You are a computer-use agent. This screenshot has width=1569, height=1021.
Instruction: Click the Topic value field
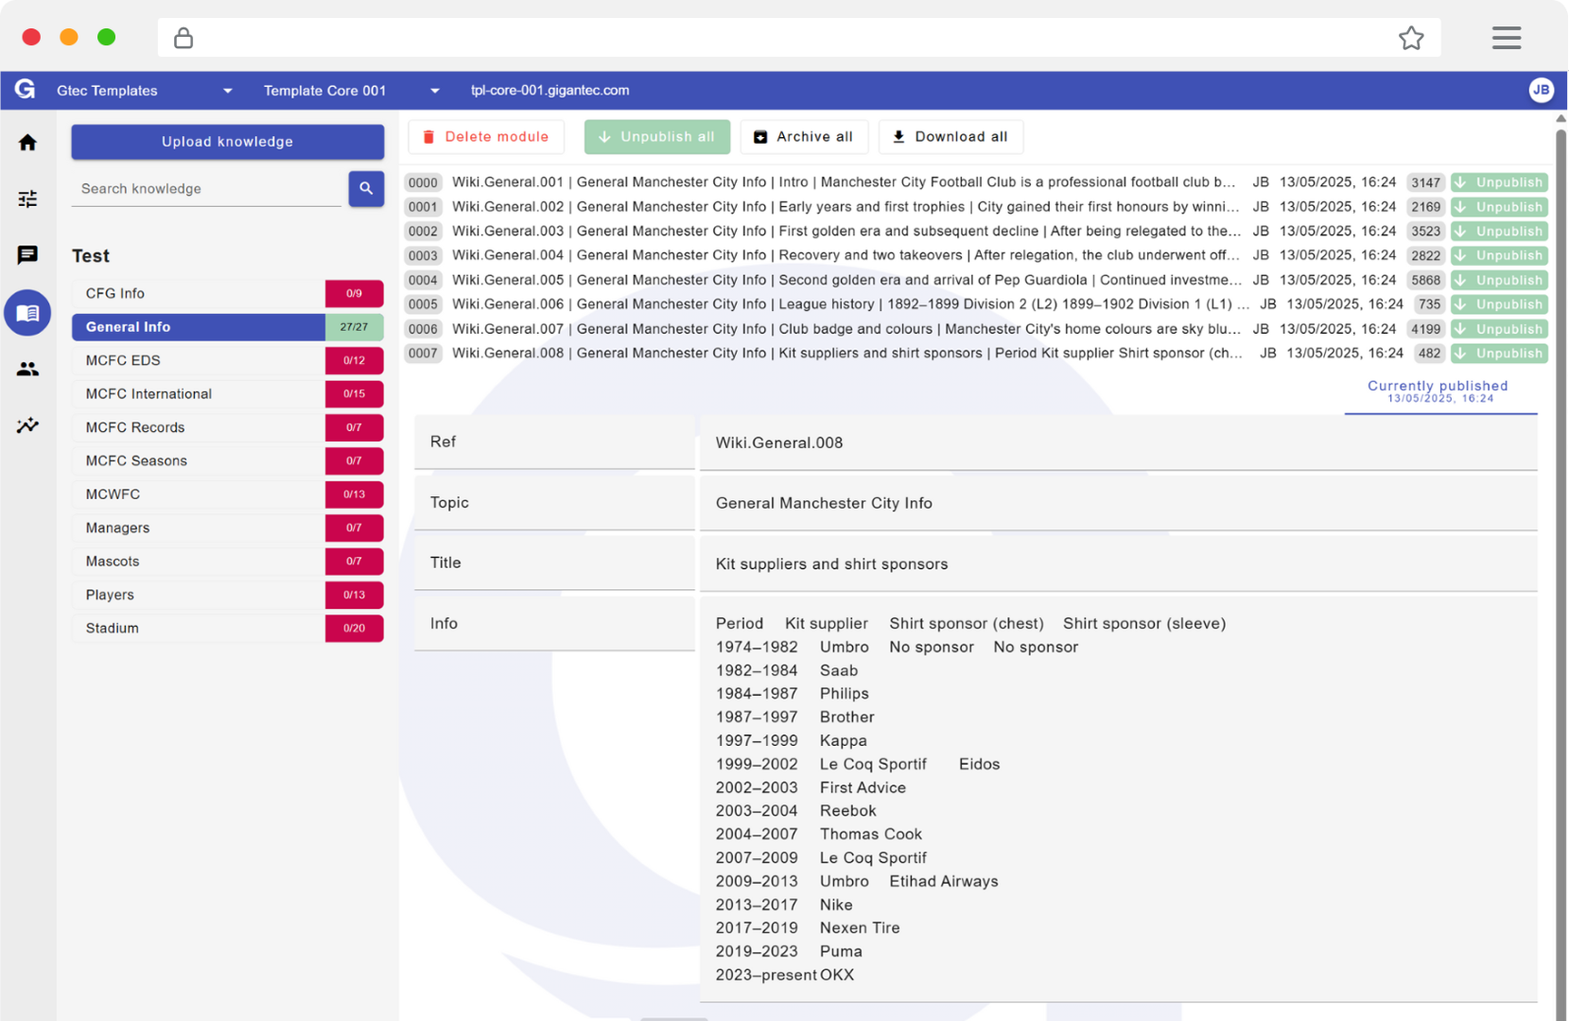coord(1118,504)
